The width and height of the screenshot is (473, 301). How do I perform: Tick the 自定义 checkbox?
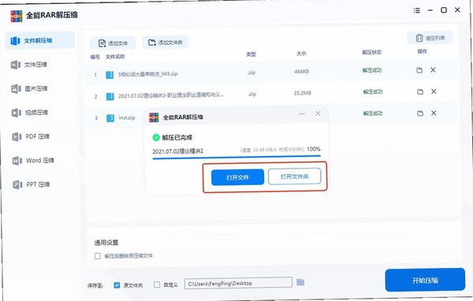[157, 284]
